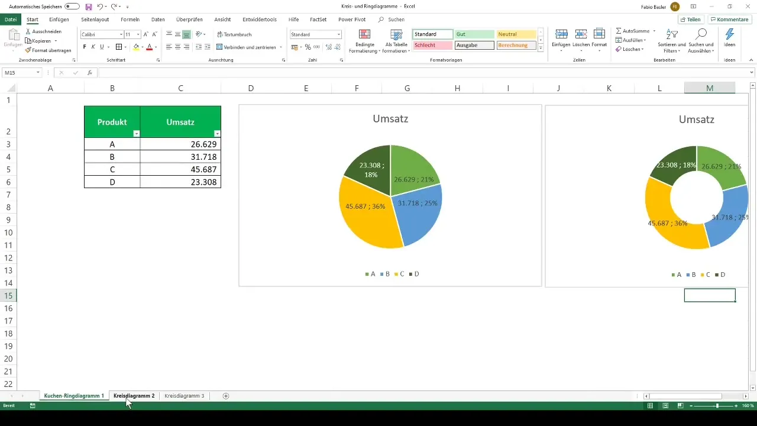Viewport: 757px width, 426px height.
Task: Apply the yellow fill color bucket
Action: pos(135,47)
